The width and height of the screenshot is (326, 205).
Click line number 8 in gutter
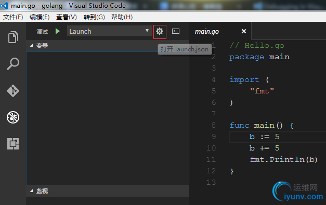tap(214, 125)
